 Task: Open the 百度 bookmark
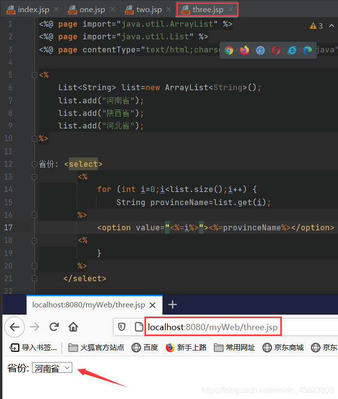click(145, 347)
